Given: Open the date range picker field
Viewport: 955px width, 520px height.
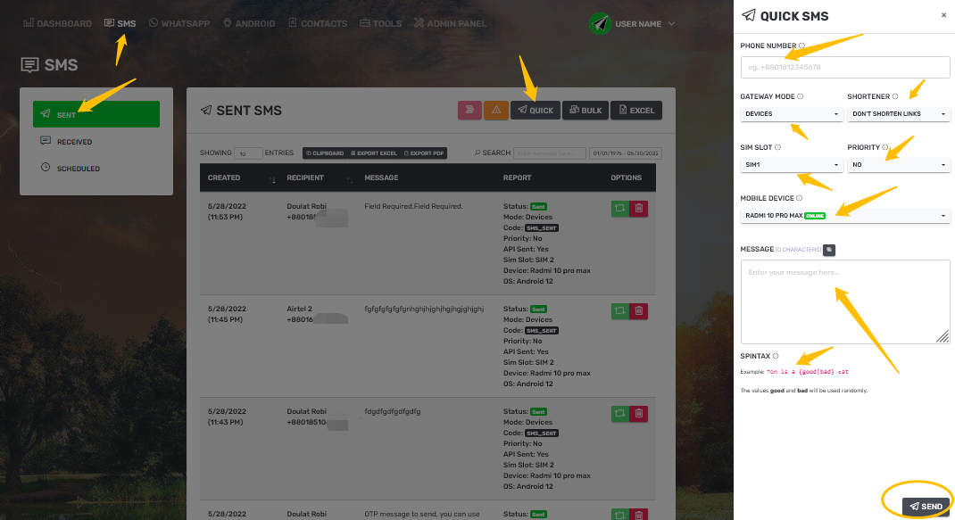Looking at the screenshot, I should click(626, 153).
